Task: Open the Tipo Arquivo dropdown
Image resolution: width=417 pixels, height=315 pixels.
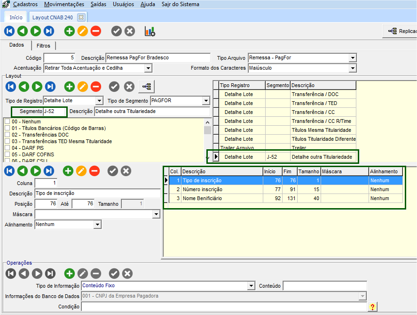Action: 353,58
